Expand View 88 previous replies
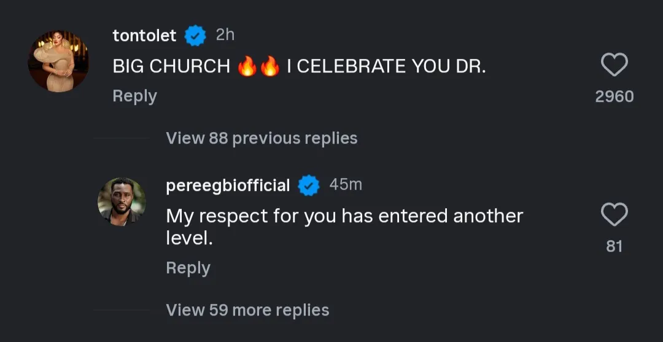The height and width of the screenshot is (342, 663). 262,138
